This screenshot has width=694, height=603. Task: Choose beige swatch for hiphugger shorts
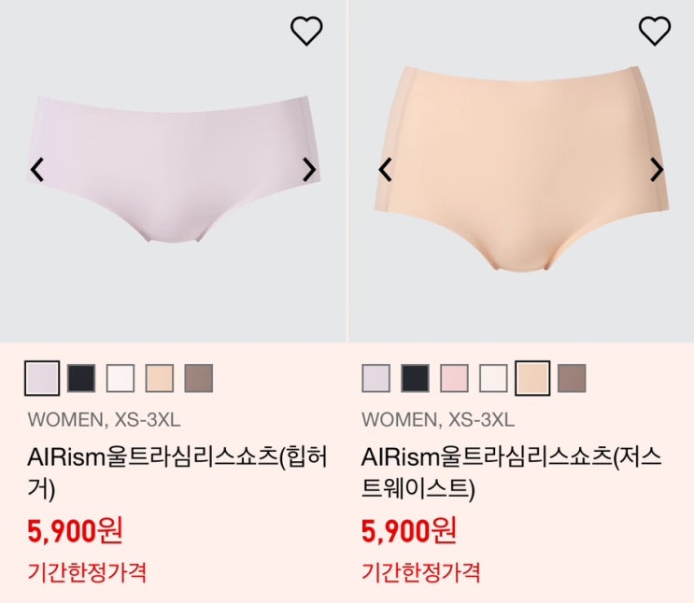tap(160, 378)
